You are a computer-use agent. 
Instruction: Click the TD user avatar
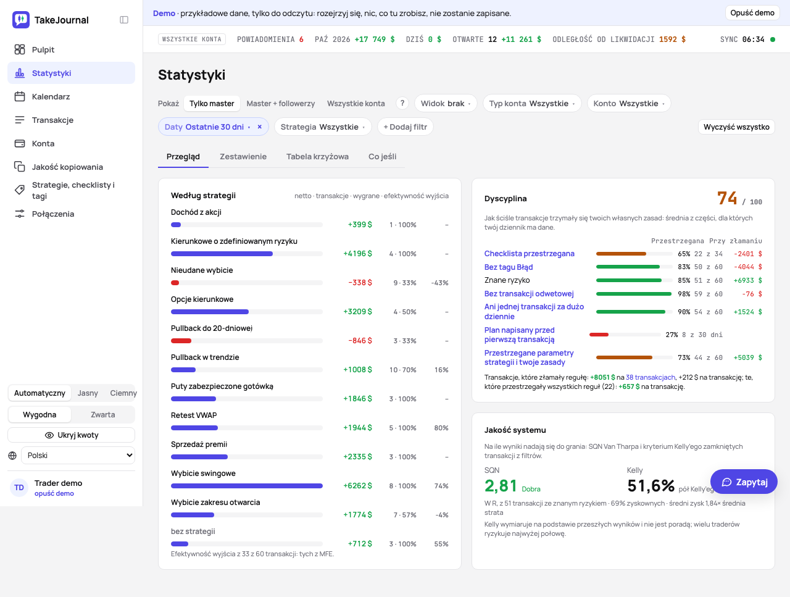coord(19,488)
